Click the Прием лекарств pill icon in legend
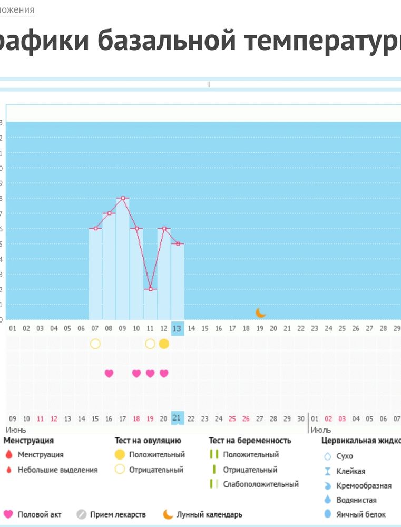The height and width of the screenshot is (527, 401). pos(81,514)
